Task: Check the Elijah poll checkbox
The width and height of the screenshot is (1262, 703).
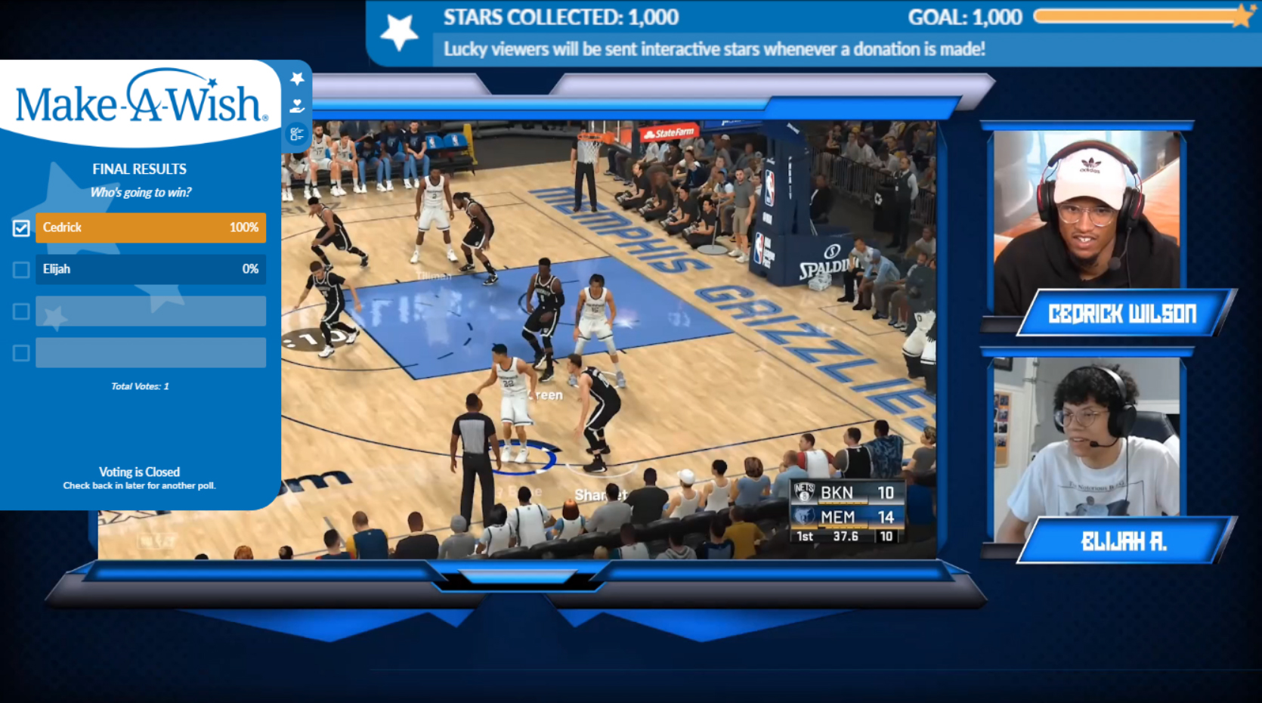Action: click(21, 269)
